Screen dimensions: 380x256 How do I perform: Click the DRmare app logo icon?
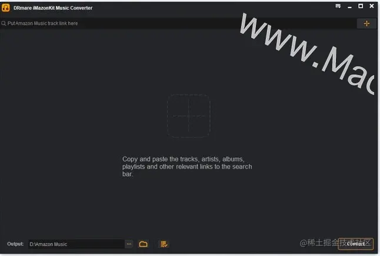[x=6, y=8]
